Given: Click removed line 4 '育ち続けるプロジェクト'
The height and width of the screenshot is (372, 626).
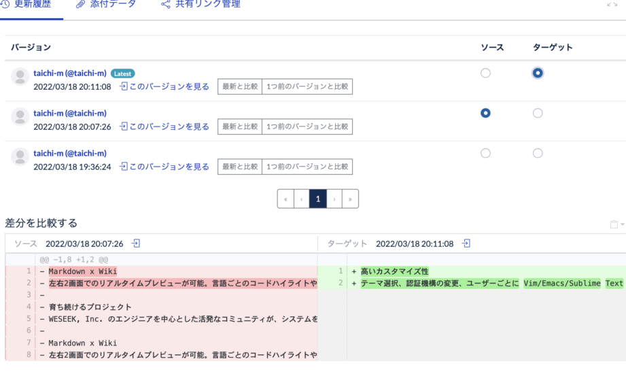Looking at the screenshot, I should (90, 307).
